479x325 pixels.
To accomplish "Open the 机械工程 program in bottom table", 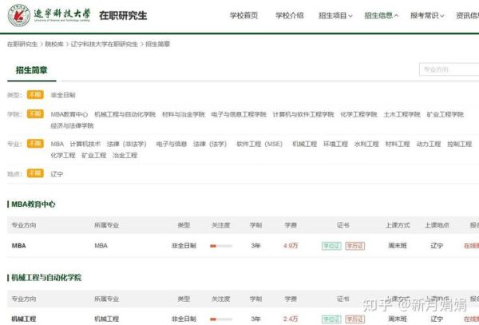I will (x=24, y=319).
